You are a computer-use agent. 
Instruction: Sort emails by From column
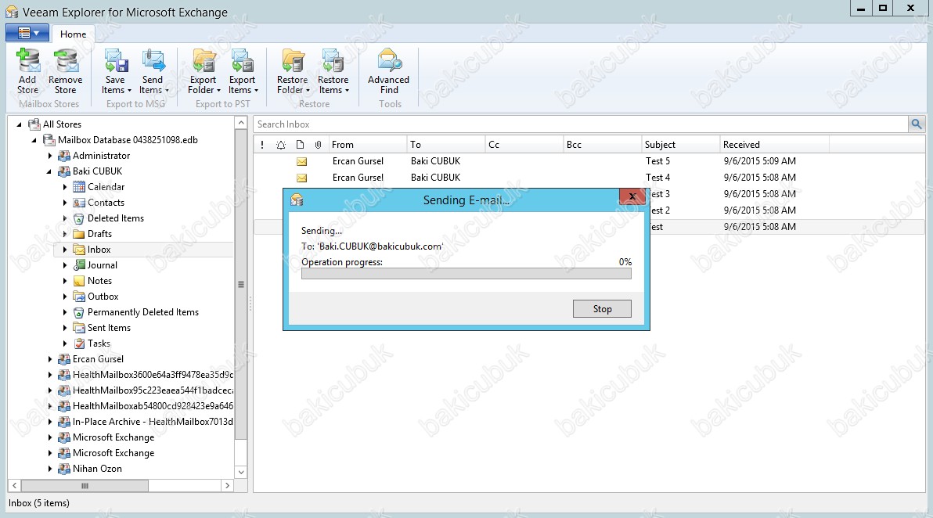point(366,145)
